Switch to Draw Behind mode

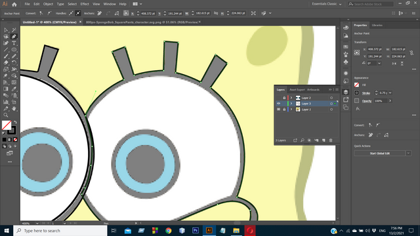tap(10, 146)
